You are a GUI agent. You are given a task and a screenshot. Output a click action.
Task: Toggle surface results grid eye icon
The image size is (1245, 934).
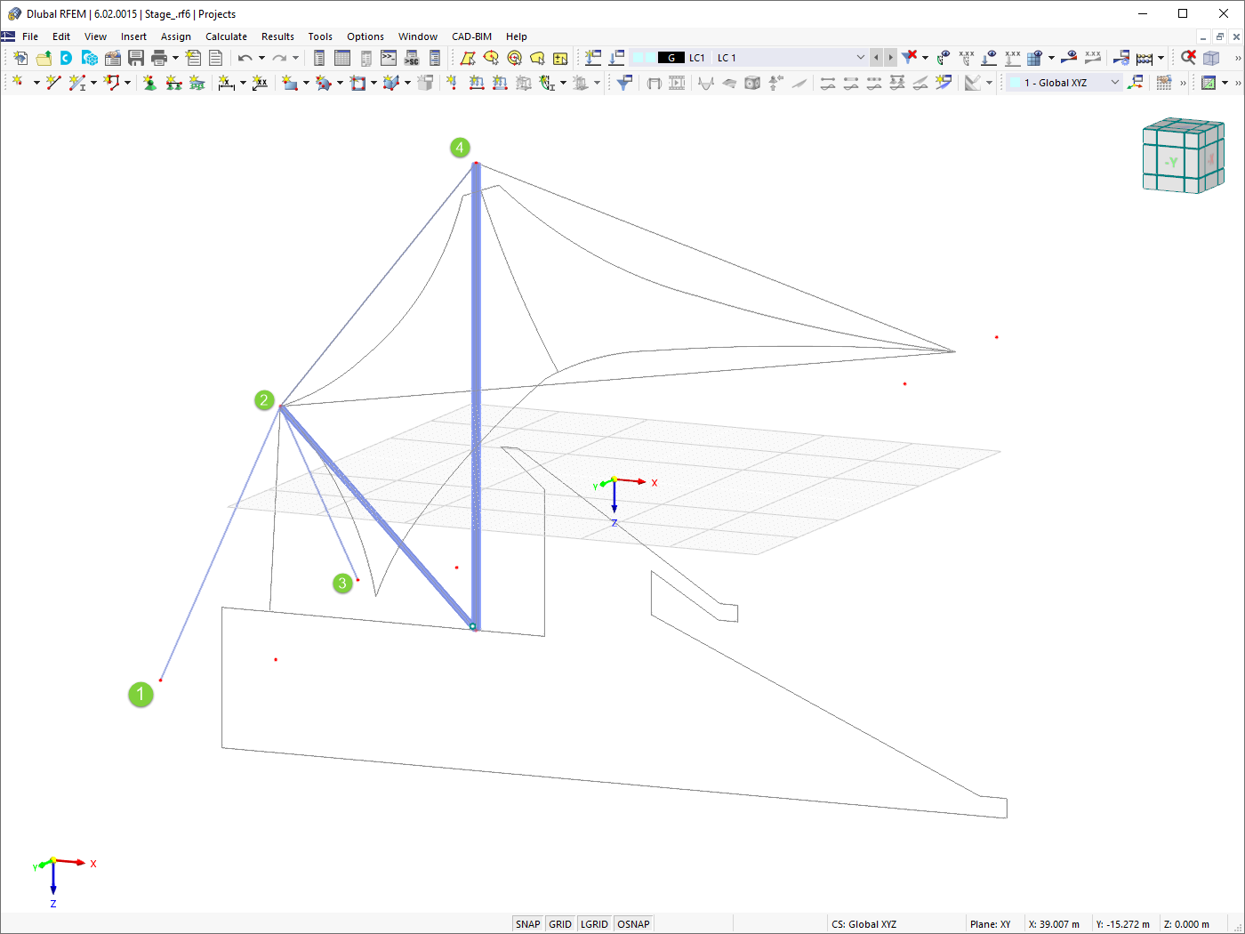1034,58
